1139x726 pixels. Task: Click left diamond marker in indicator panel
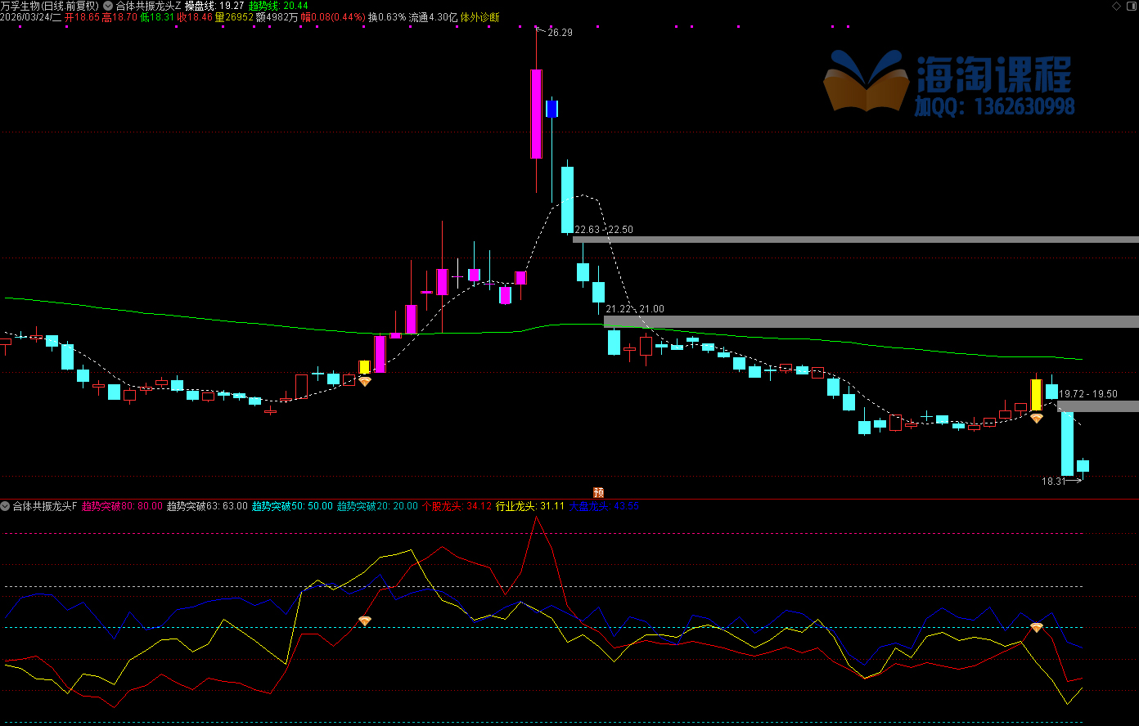[365, 621]
